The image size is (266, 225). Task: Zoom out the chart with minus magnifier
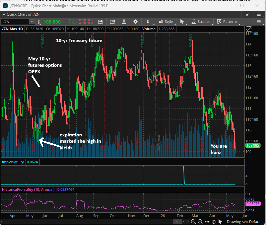(x=193, y=221)
